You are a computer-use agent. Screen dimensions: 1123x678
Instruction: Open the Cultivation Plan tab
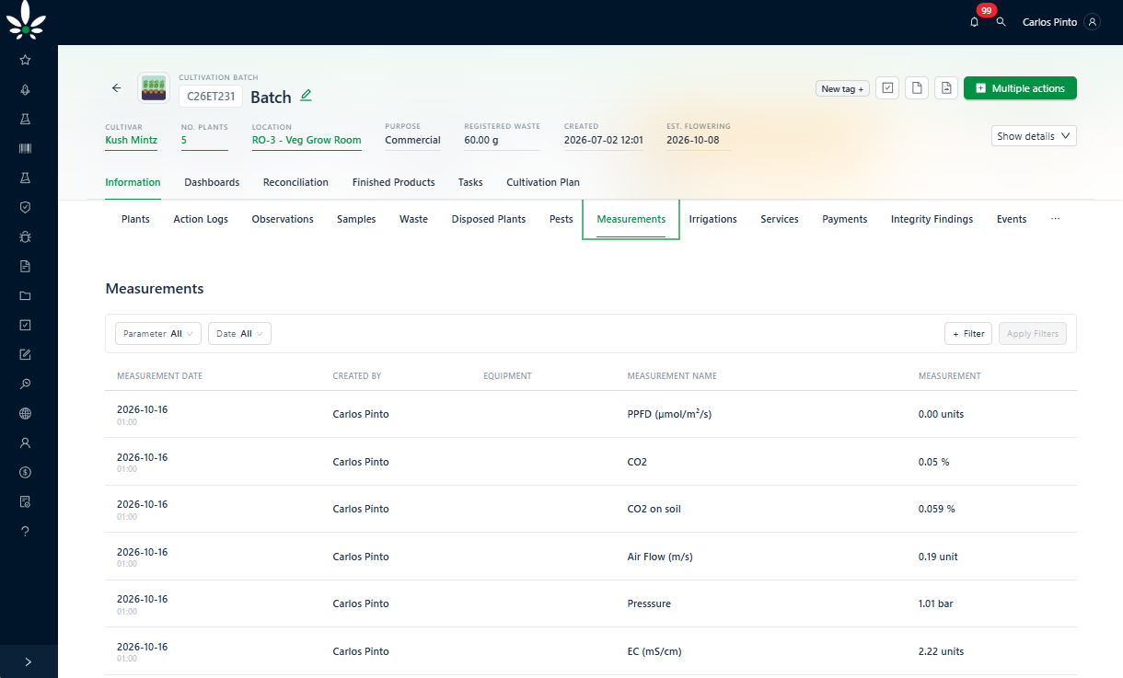coord(543,182)
